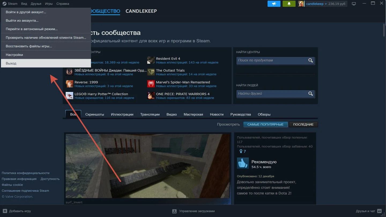Open the notifications bell icon
This screenshot has height=217, width=386.
tap(289, 4)
